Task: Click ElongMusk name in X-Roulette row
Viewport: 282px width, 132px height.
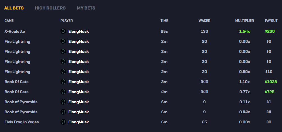Action: tap(79, 31)
